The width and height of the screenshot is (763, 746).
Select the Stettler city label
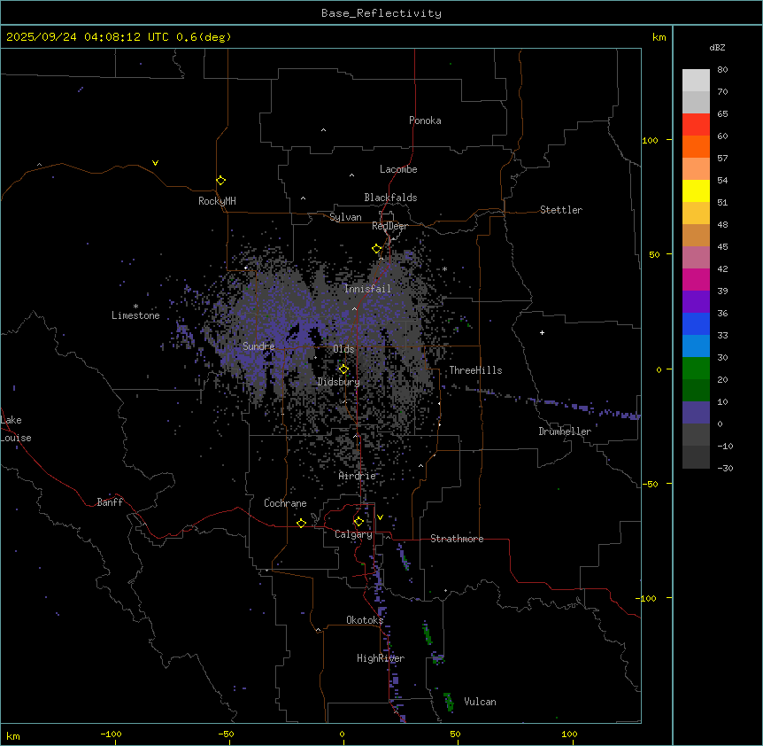(x=561, y=210)
